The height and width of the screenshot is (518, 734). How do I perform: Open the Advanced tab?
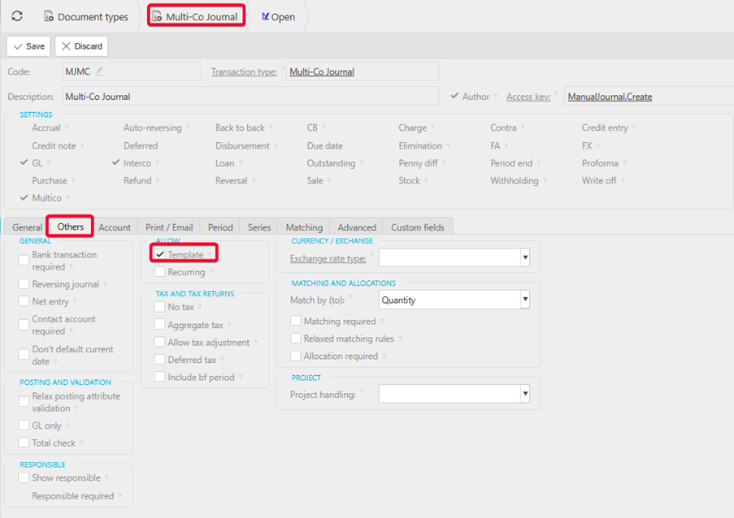(357, 227)
